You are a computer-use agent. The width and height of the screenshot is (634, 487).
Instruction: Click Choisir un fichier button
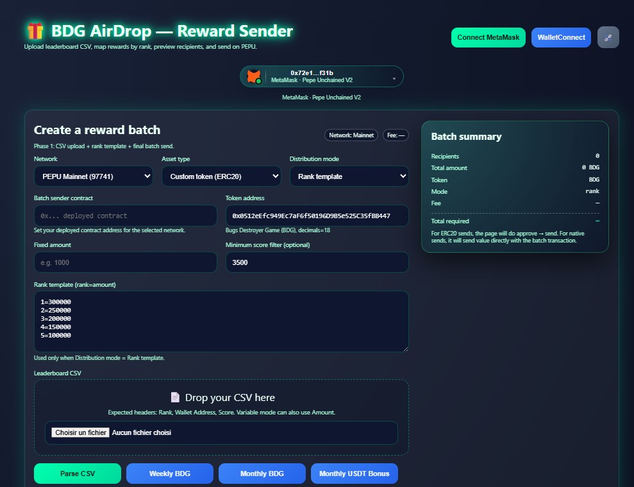80,432
